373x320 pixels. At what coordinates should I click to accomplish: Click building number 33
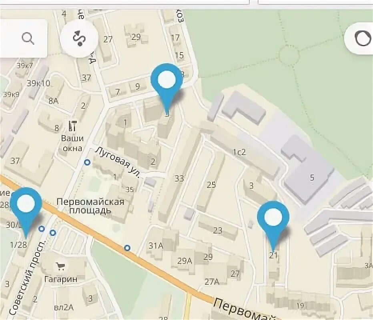[x=179, y=178]
